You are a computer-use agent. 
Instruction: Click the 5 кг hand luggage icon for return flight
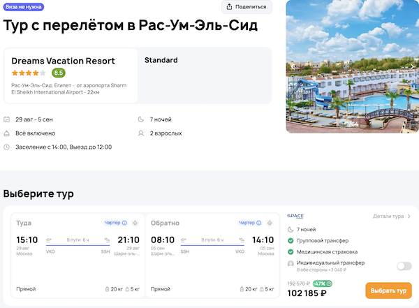click(x=263, y=289)
